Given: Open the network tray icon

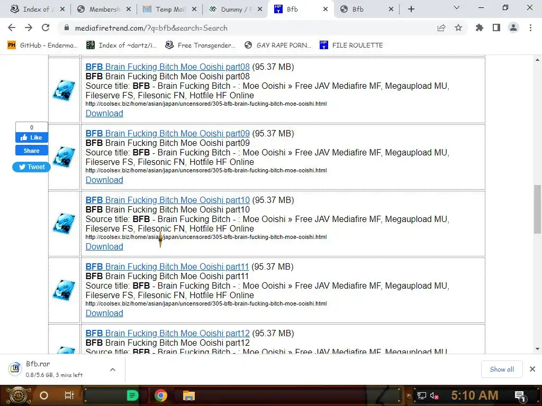Looking at the screenshot, I should pos(422,395).
